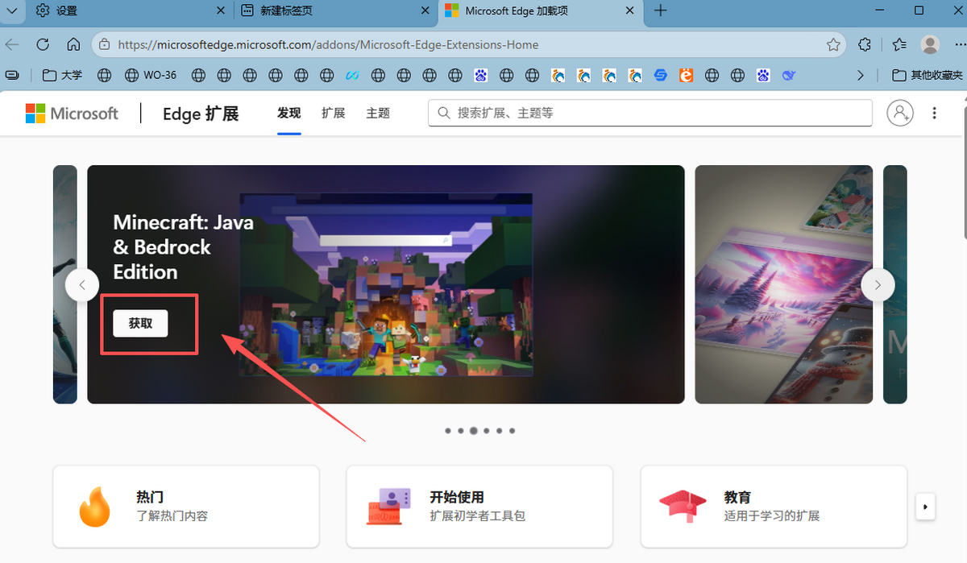Image resolution: width=967 pixels, height=563 pixels.
Task: Select the last carousel indicator dot
Action: (513, 431)
